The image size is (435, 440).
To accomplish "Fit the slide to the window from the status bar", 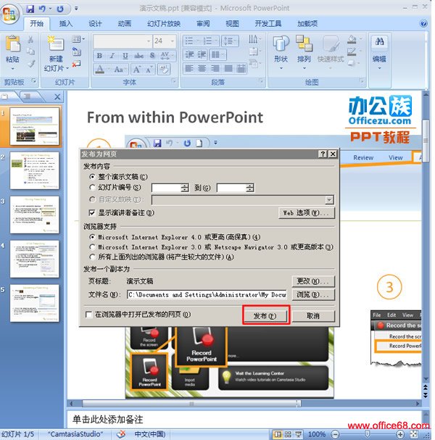I will (414, 434).
